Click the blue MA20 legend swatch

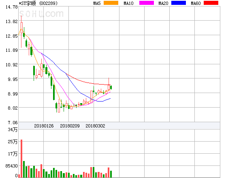tap(179, 3)
